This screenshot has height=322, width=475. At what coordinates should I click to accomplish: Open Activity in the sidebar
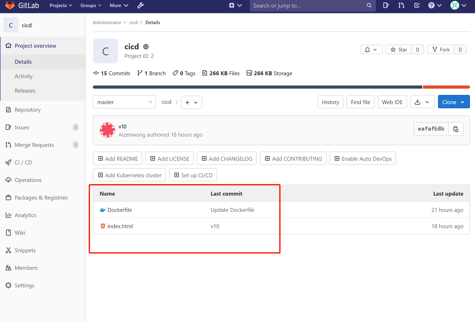pos(43,76)
